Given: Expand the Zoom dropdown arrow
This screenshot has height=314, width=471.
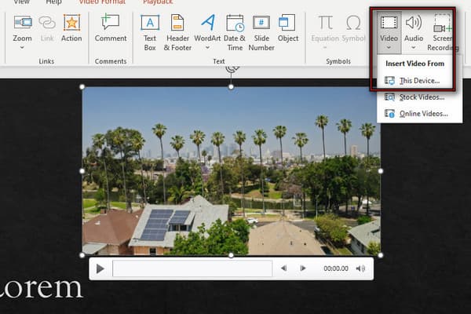Looking at the screenshot, I should click(x=22, y=47).
